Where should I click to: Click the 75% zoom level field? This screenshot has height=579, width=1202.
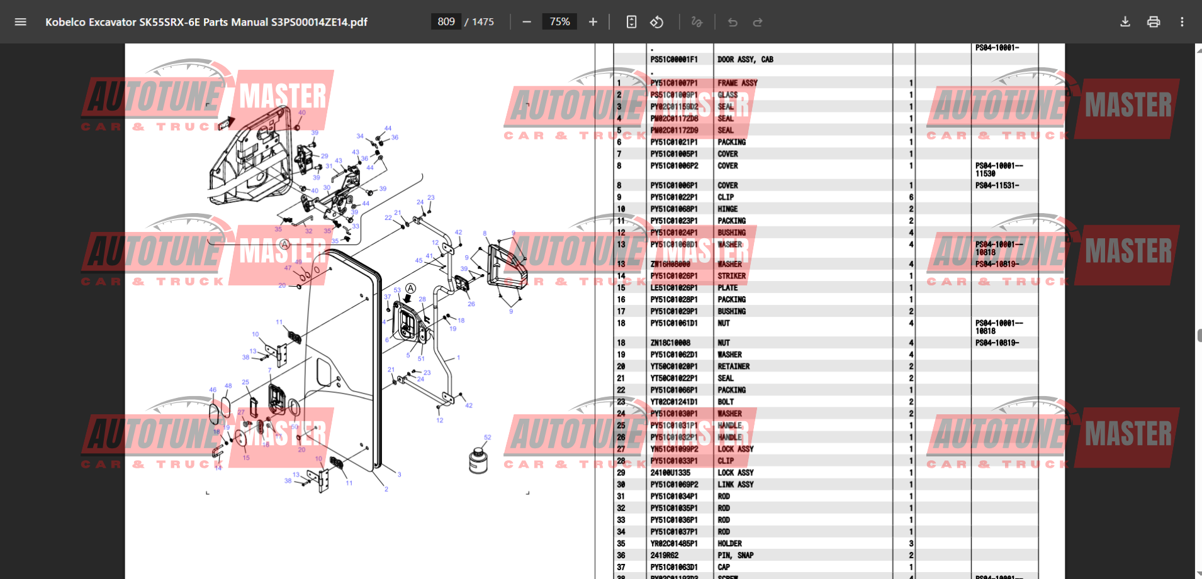tap(559, 22)
